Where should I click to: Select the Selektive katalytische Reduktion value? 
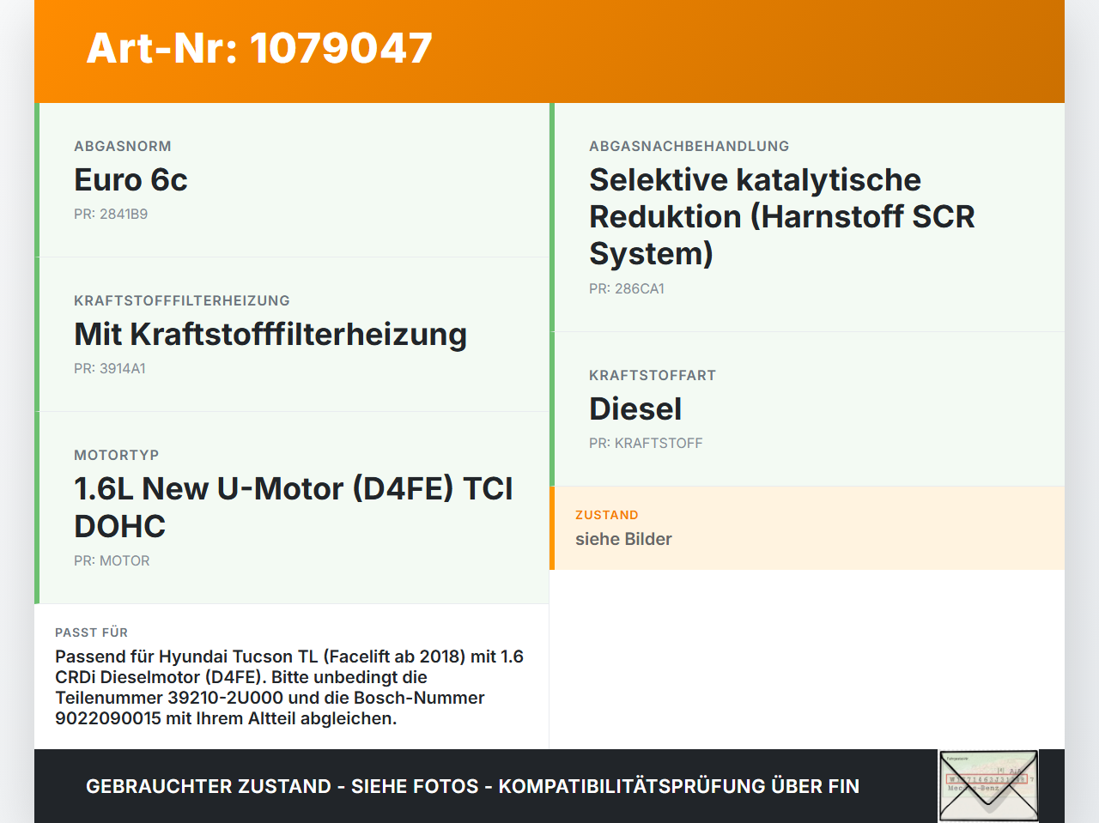782,216
